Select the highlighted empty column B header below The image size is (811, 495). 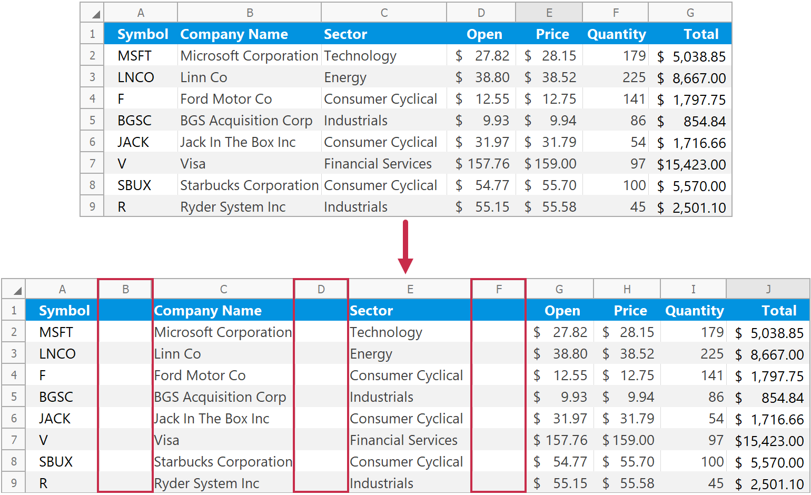tap(125, 289)
